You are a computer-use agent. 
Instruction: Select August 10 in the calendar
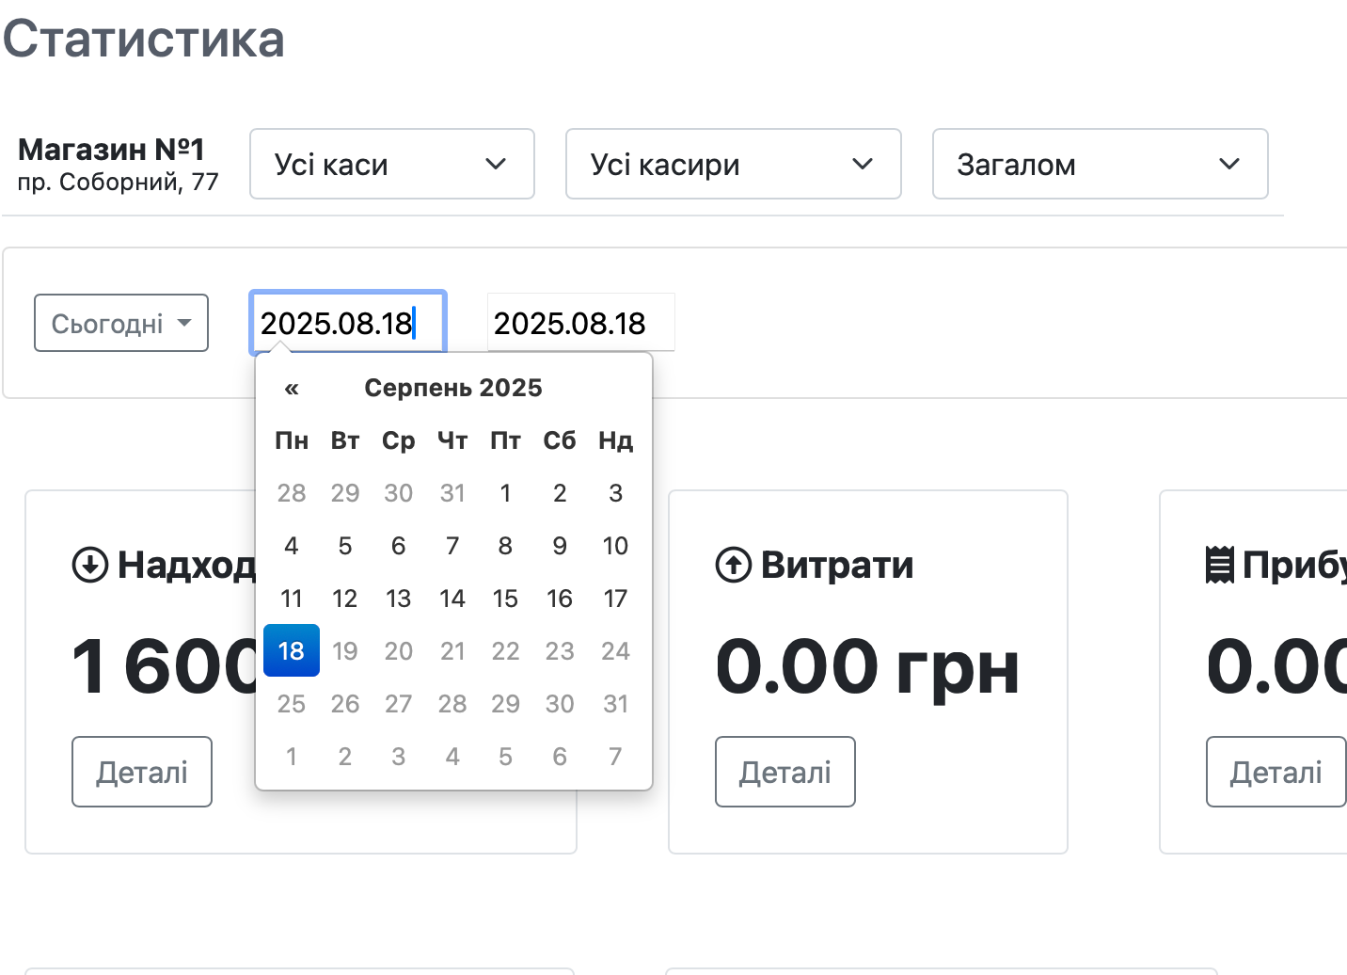coord(615,545)
